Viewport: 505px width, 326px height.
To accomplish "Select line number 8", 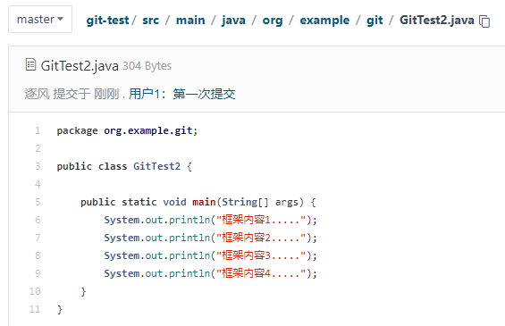I will click(38, 255).
